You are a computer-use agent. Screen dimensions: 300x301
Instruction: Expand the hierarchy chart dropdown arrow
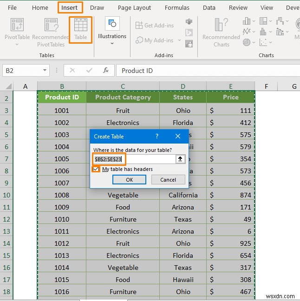click(x=270, y=21)
